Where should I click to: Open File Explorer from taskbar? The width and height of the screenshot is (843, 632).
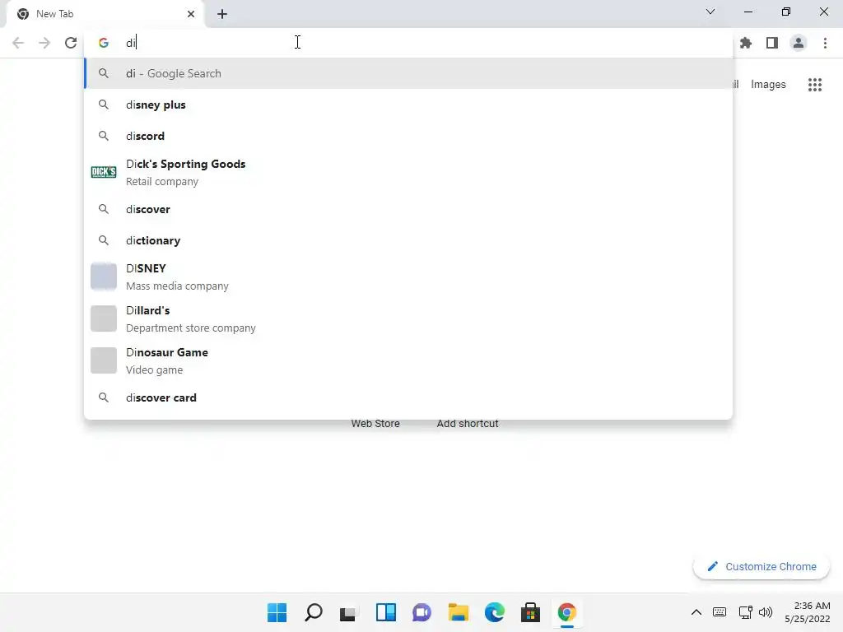(458, 612)
